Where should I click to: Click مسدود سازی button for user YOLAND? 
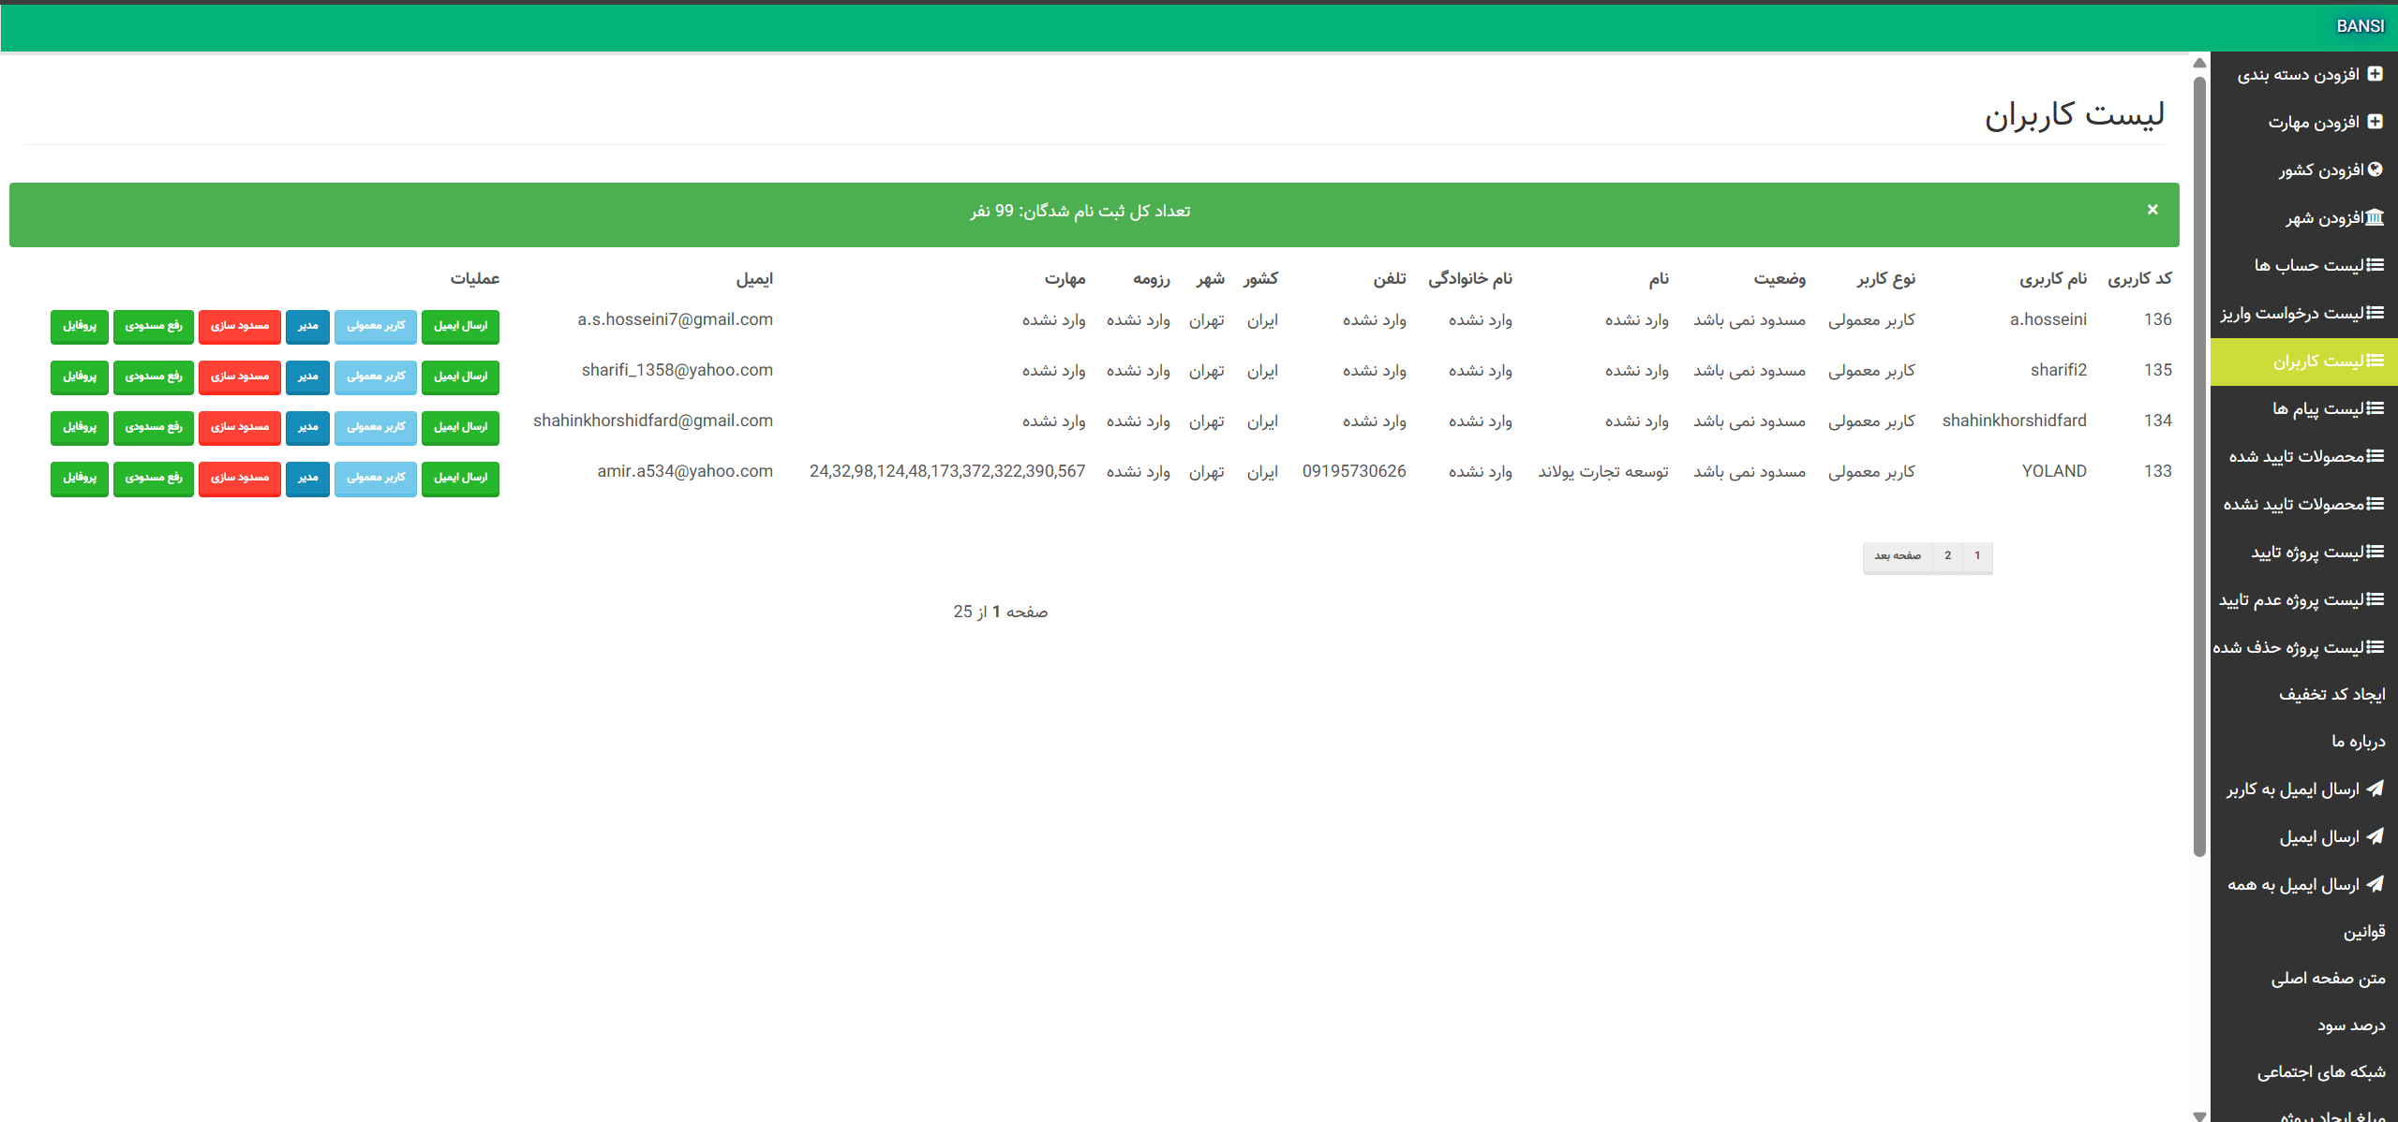point(240,478)
